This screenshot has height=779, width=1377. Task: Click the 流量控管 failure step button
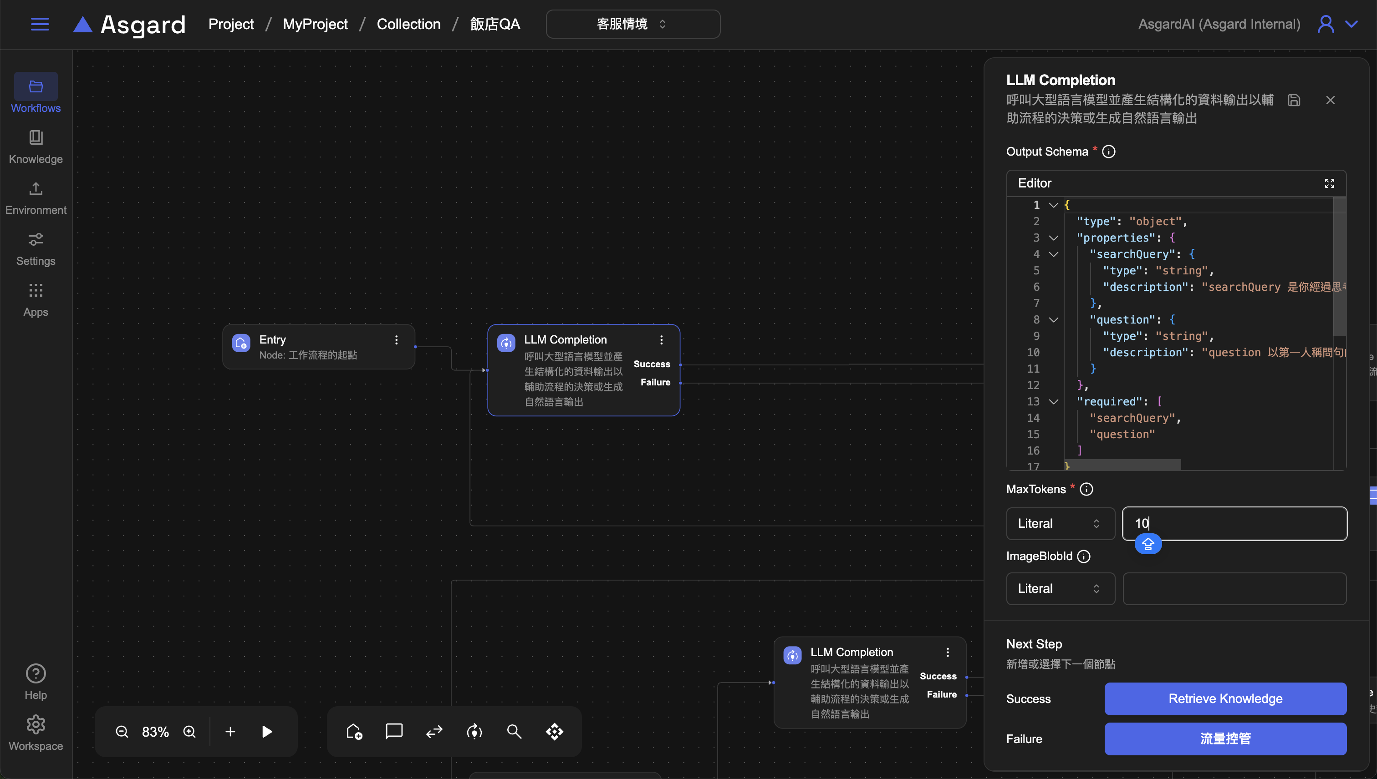[x=1225, y=739]
